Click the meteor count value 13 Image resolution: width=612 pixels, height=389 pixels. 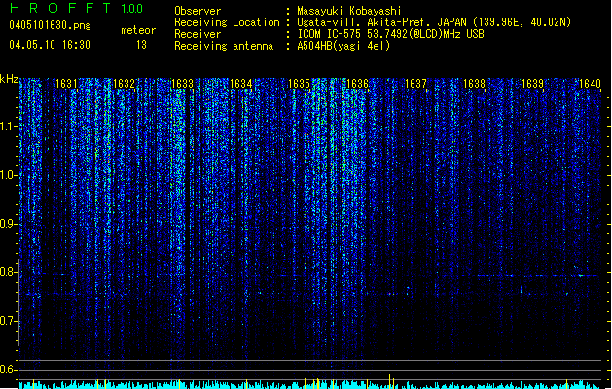pos(141,45)
